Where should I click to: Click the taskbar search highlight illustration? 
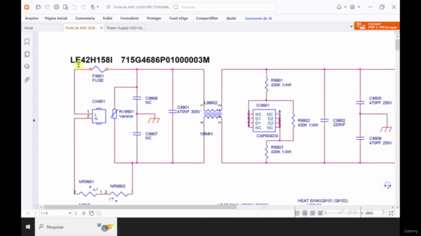[105, 227]
